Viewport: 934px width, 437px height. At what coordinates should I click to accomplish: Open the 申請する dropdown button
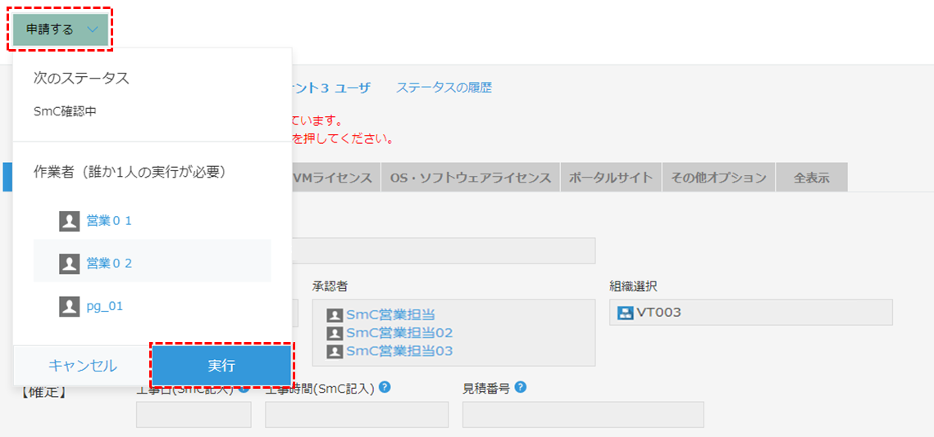(x=60, y=29)
